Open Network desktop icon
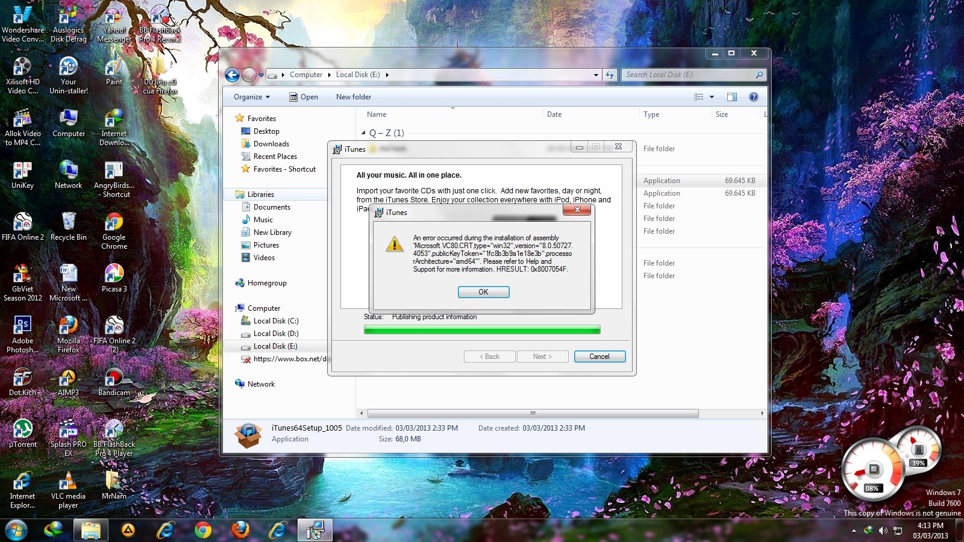This screenshot has width=964, height=542. [x=69, y=176]
